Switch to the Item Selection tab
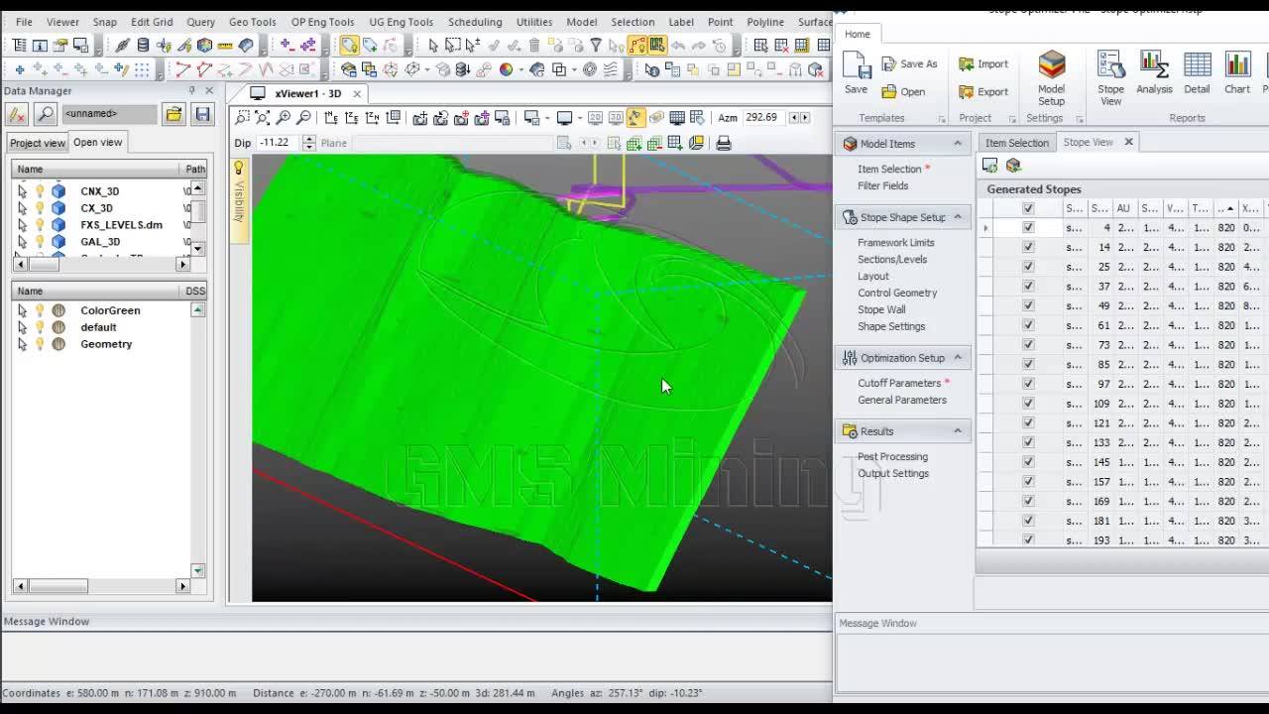This screenshot has height=714, width=1269. pos(1016,143)
